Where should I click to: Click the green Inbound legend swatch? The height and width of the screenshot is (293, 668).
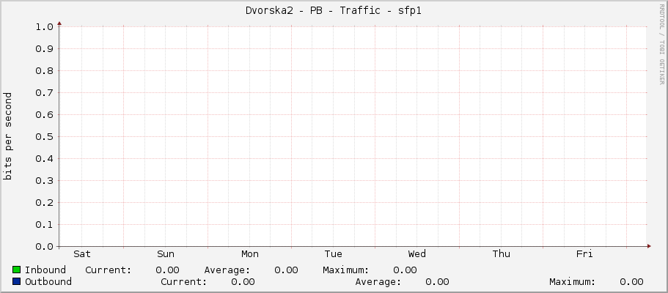[x=17, y=270]
